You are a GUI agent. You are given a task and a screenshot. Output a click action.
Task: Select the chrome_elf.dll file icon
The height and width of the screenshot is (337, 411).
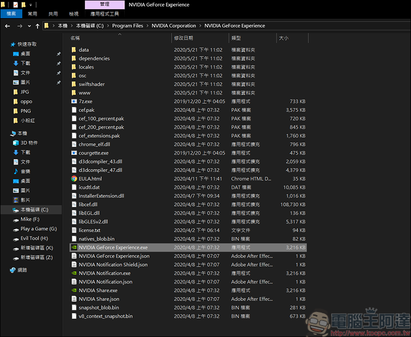(74, 144)
